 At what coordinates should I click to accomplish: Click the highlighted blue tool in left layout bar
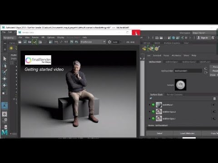(x=5, y=105)
